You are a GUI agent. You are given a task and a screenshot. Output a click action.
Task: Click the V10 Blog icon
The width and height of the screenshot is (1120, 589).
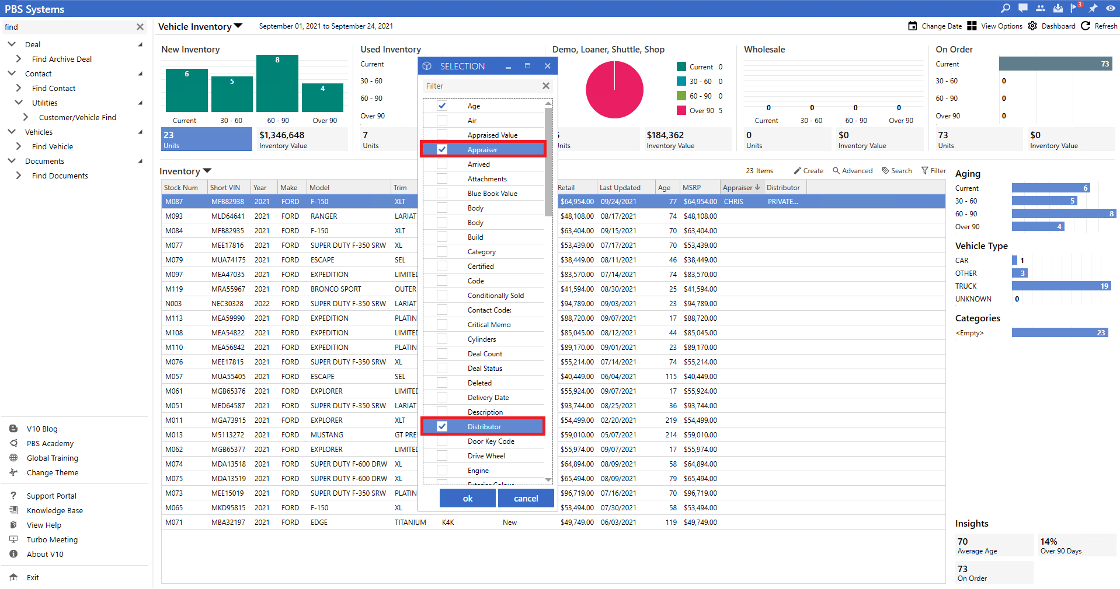(x=13, y=429)
